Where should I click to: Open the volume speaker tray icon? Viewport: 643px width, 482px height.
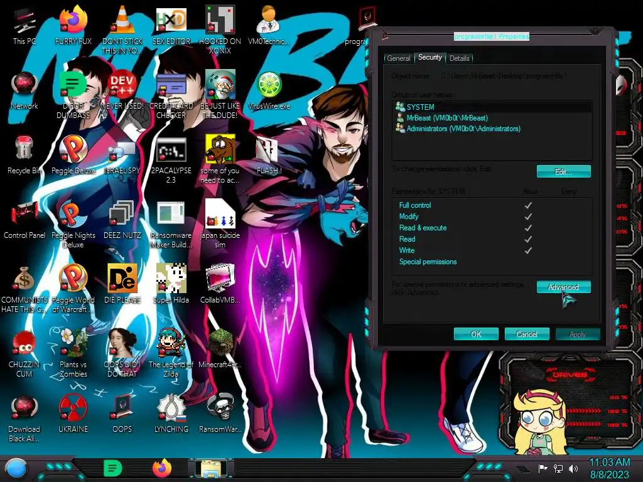tap(573, 468)
